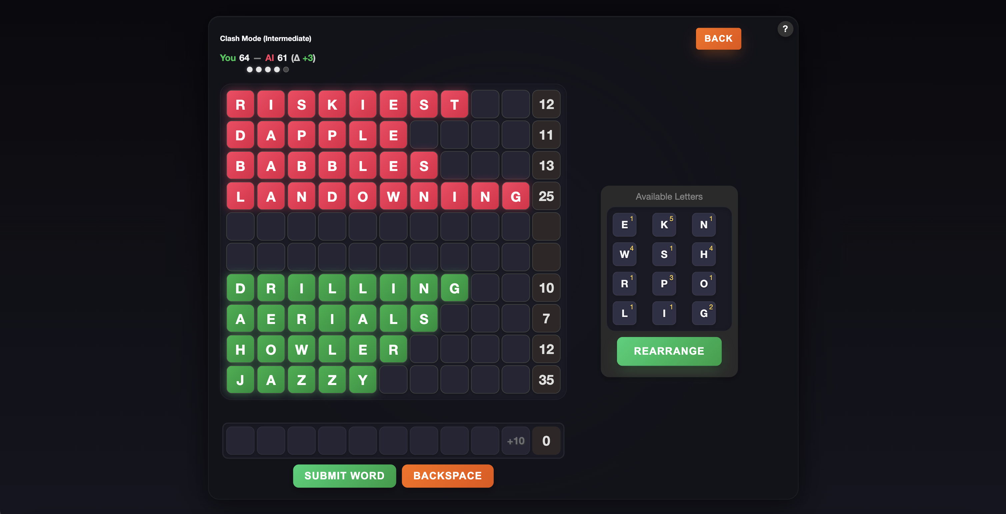The height and width of the screenshot is (514, 1006).
Task: Pick the O letter tile
Action: point(704,284)
